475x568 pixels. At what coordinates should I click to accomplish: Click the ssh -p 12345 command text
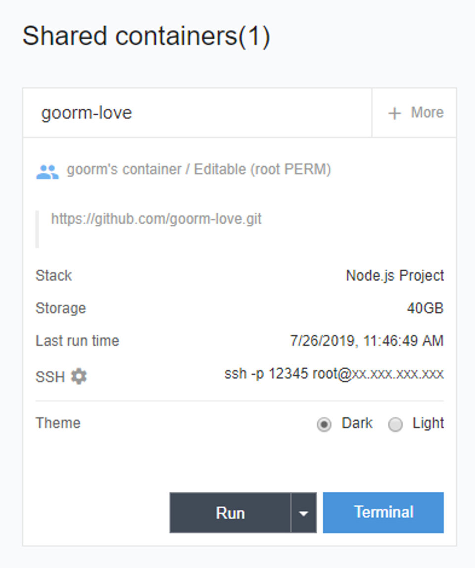[x=334, y=374]
